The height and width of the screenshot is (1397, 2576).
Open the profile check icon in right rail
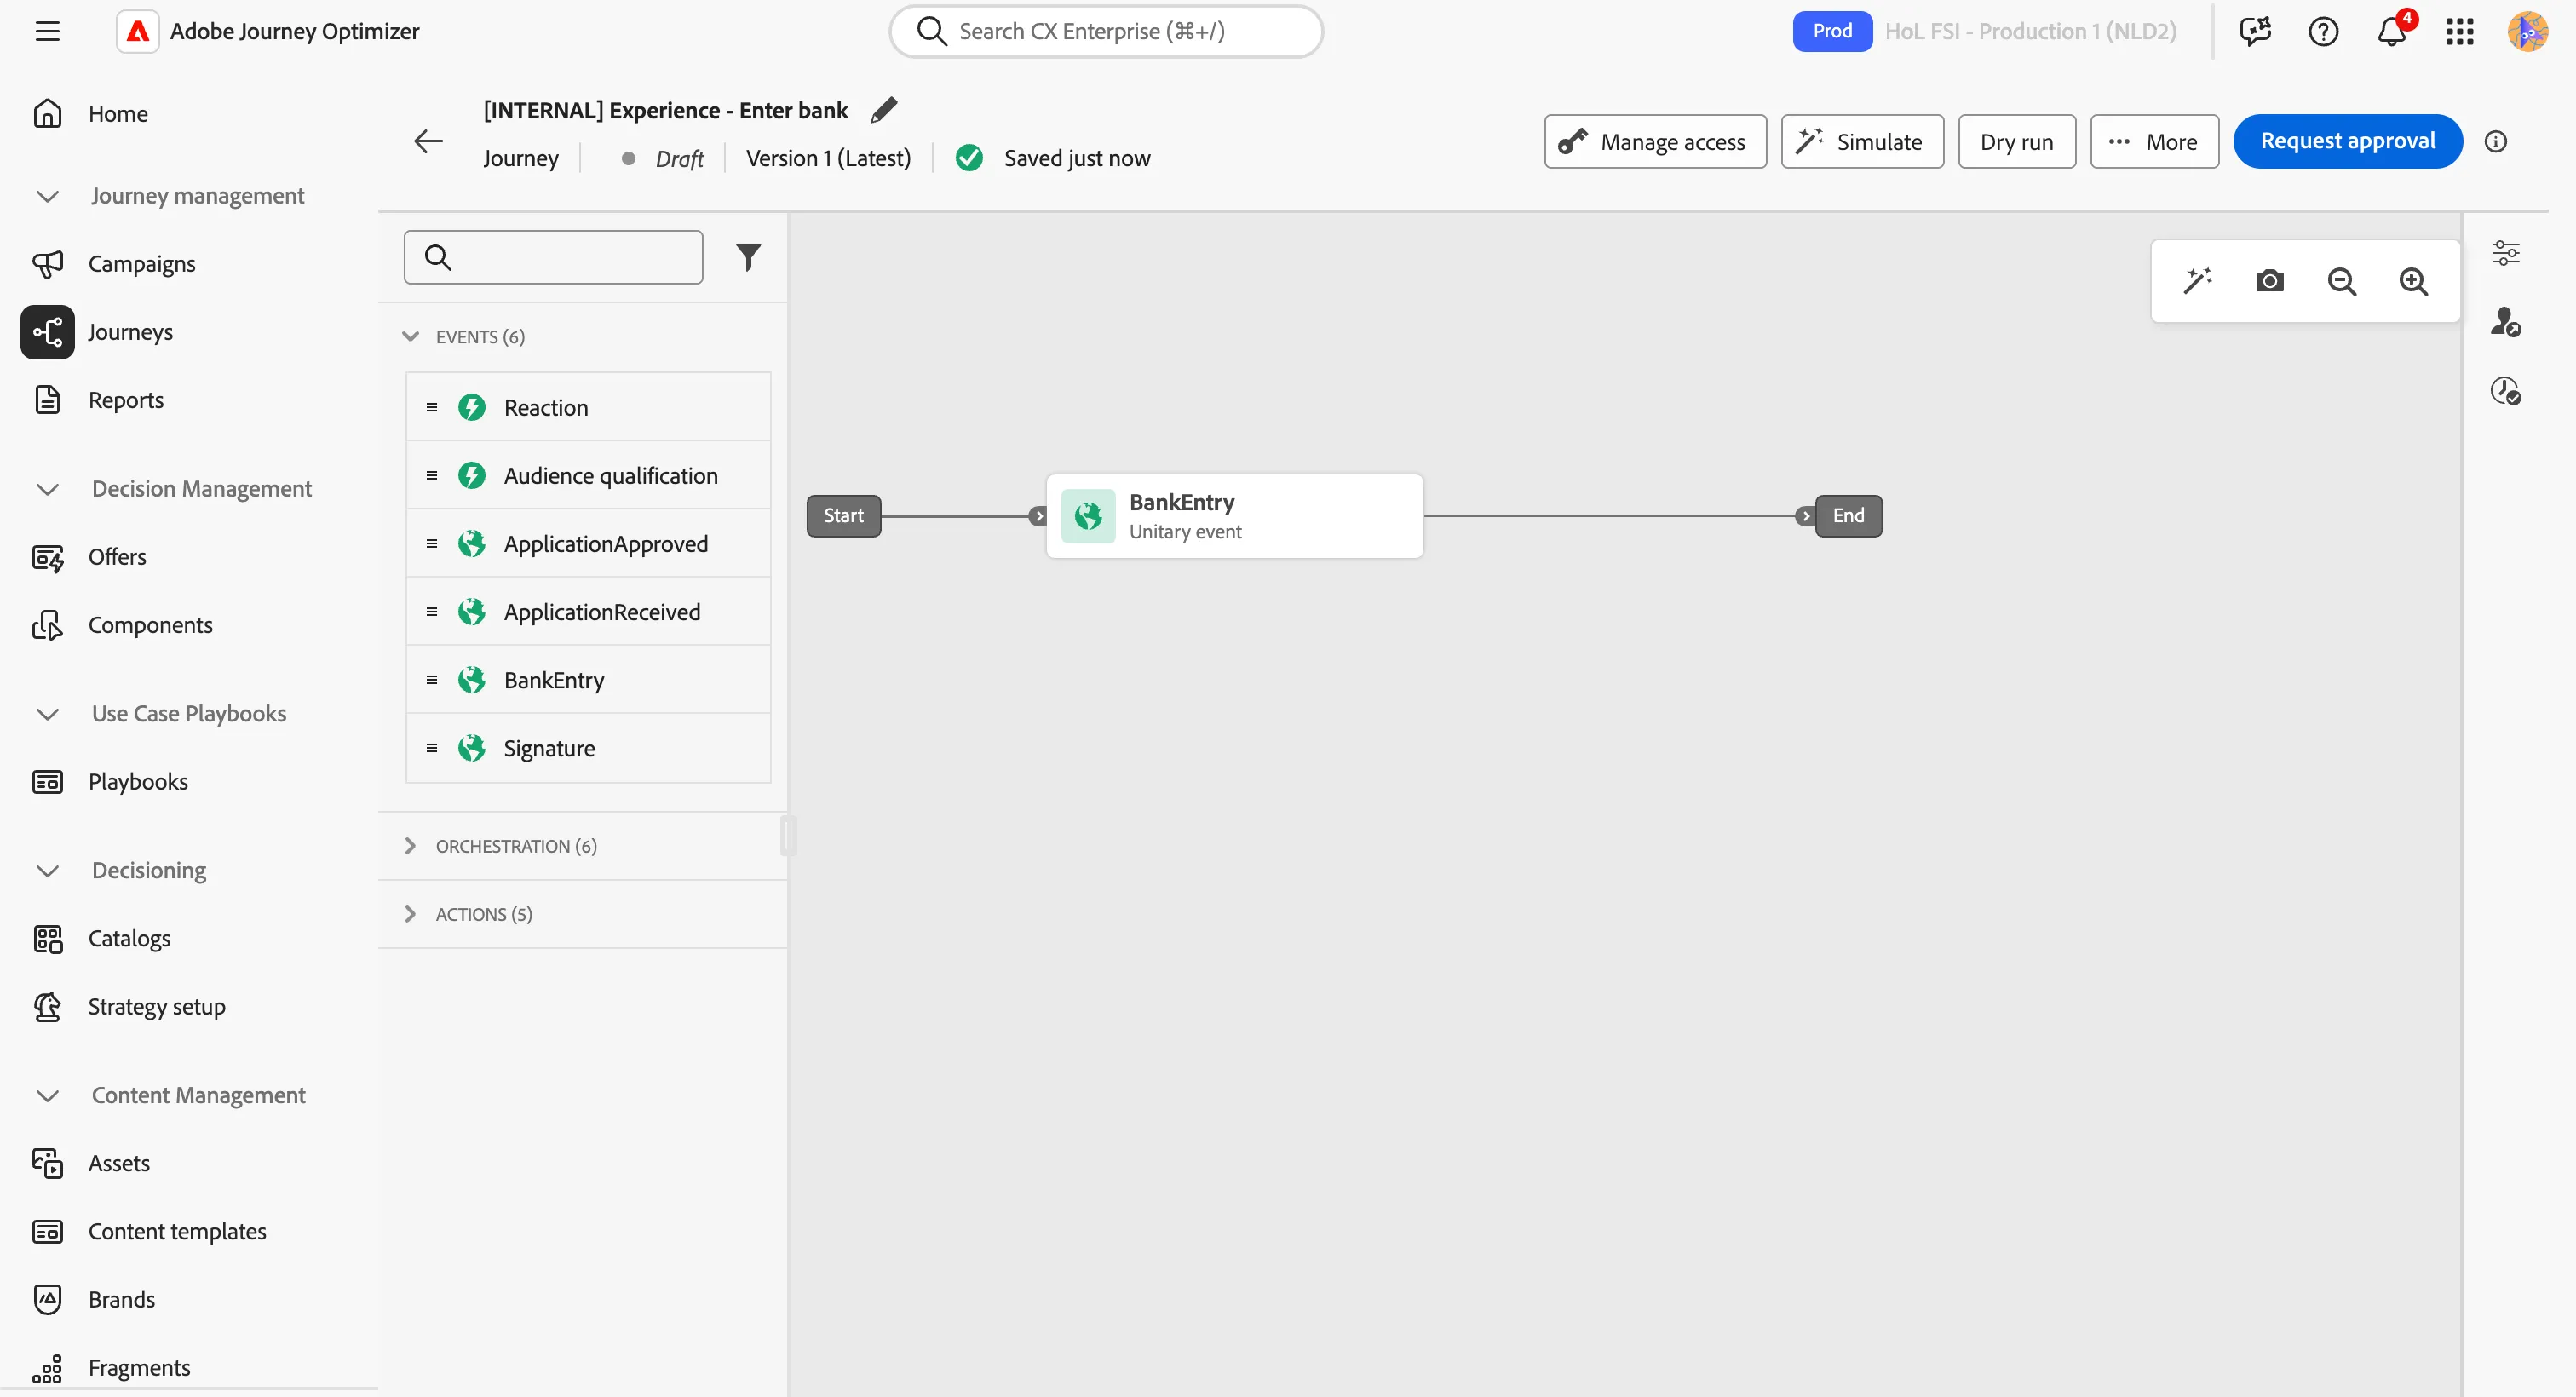click(x=2505, y=322)
